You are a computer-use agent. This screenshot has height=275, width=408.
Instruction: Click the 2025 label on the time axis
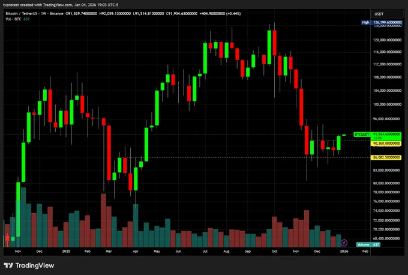pyautogui.click(x=66, y=252)
